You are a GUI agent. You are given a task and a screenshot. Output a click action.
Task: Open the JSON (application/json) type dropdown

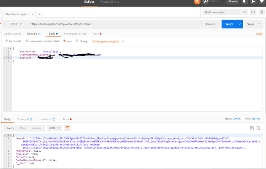coord(108,42)
